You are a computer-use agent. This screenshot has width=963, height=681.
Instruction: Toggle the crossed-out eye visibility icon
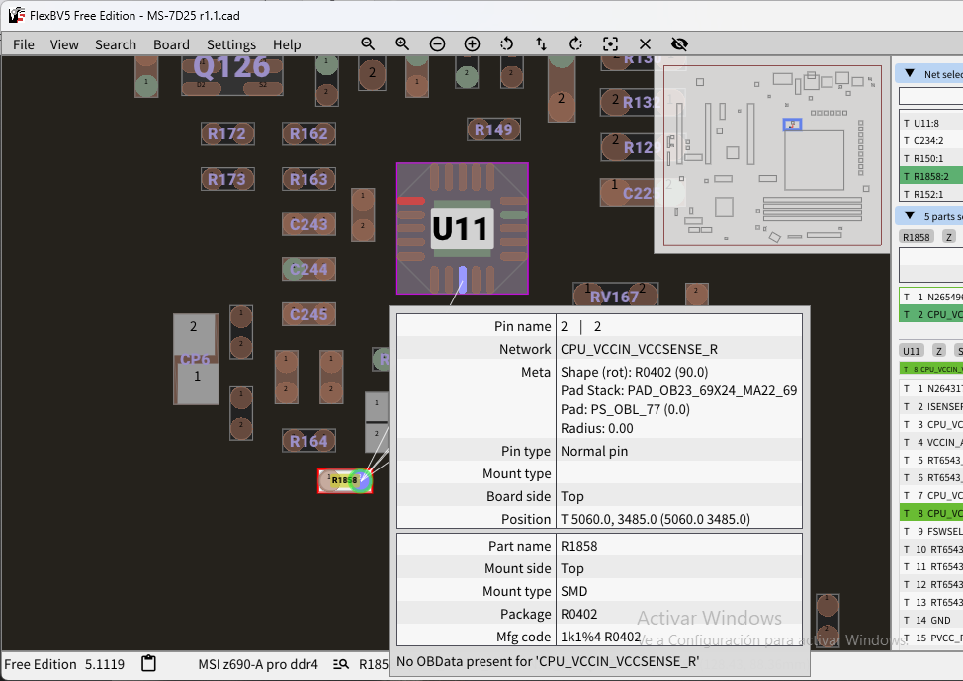click(679, 44)
